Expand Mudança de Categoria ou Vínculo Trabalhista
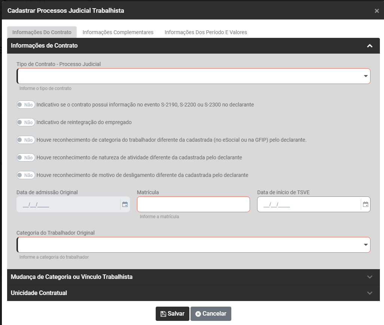 click(x=370, y=277)
